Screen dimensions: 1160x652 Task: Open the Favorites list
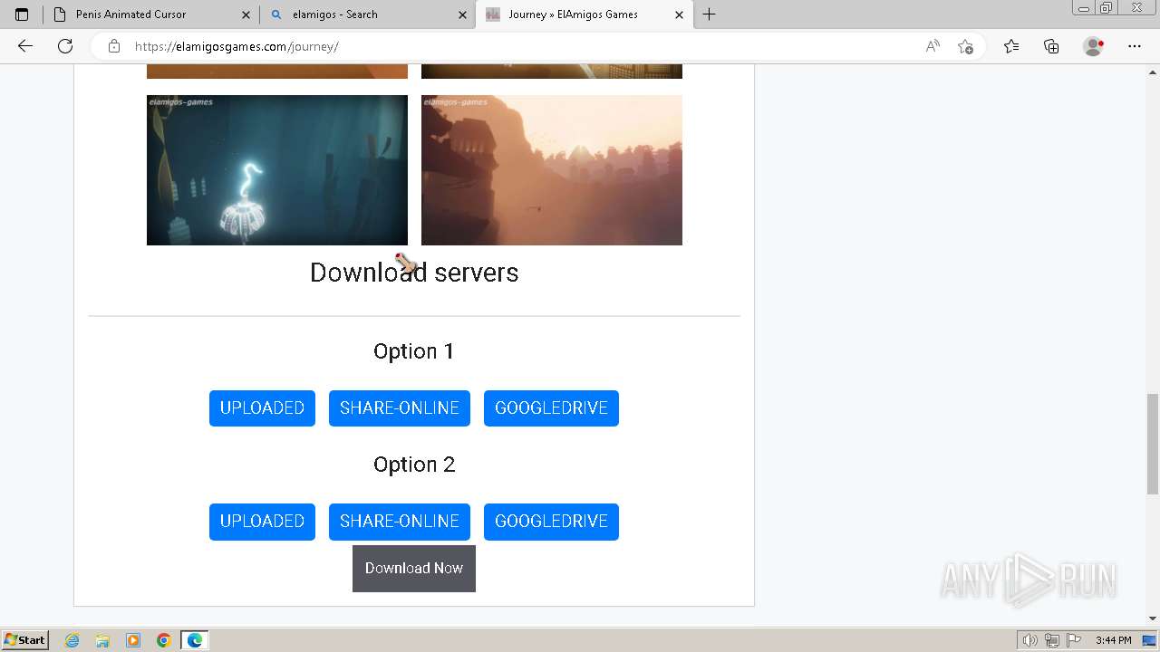1011,46
